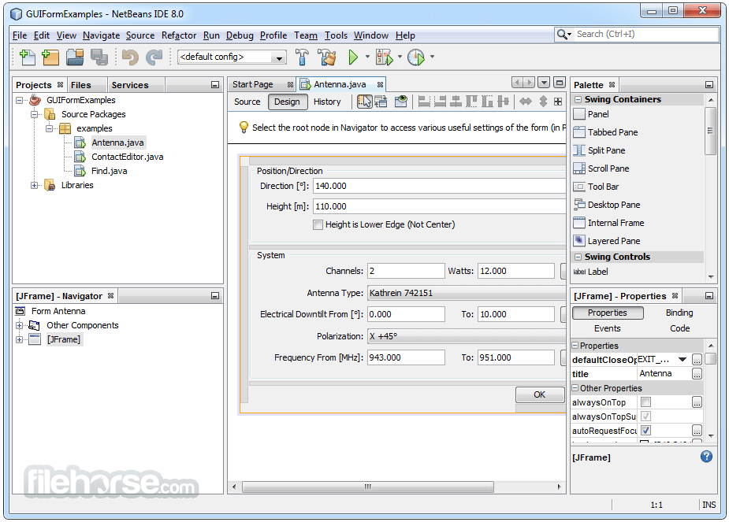Click the Align Right in Column icon
The image size is (729, 522).
point(440,102)
